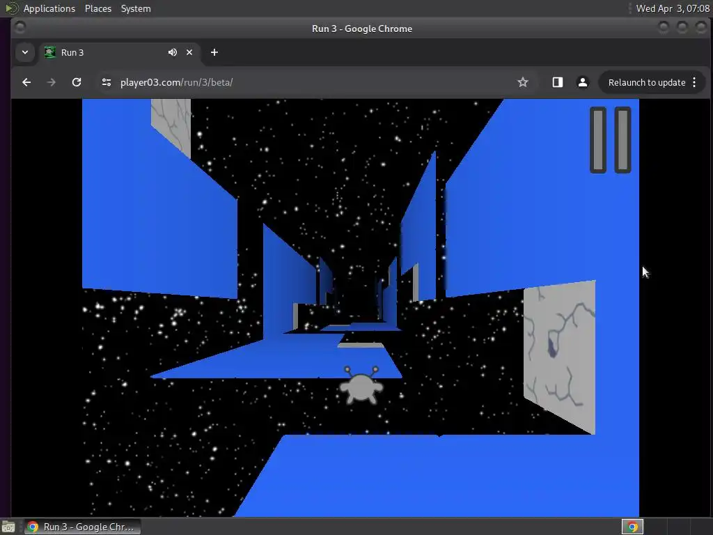This screenshot has height=535, width=713.
Task: Click Run 3 - Google Chrome taskbar entry
Action: pyautogui.click(x=82, y=527)
